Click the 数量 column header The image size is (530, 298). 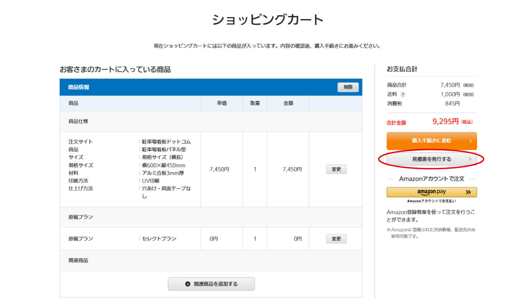pos(255,103)
